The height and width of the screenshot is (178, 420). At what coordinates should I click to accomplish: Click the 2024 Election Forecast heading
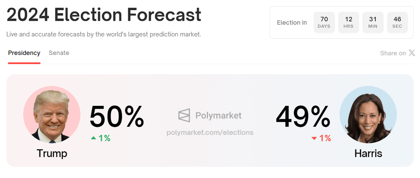(x=104, y=15)
